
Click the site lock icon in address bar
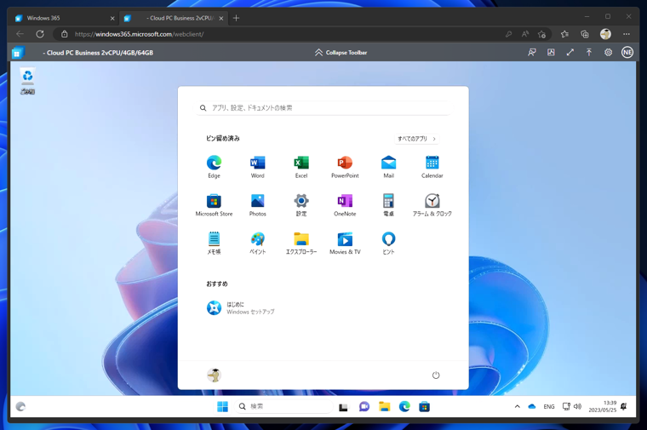65,34
